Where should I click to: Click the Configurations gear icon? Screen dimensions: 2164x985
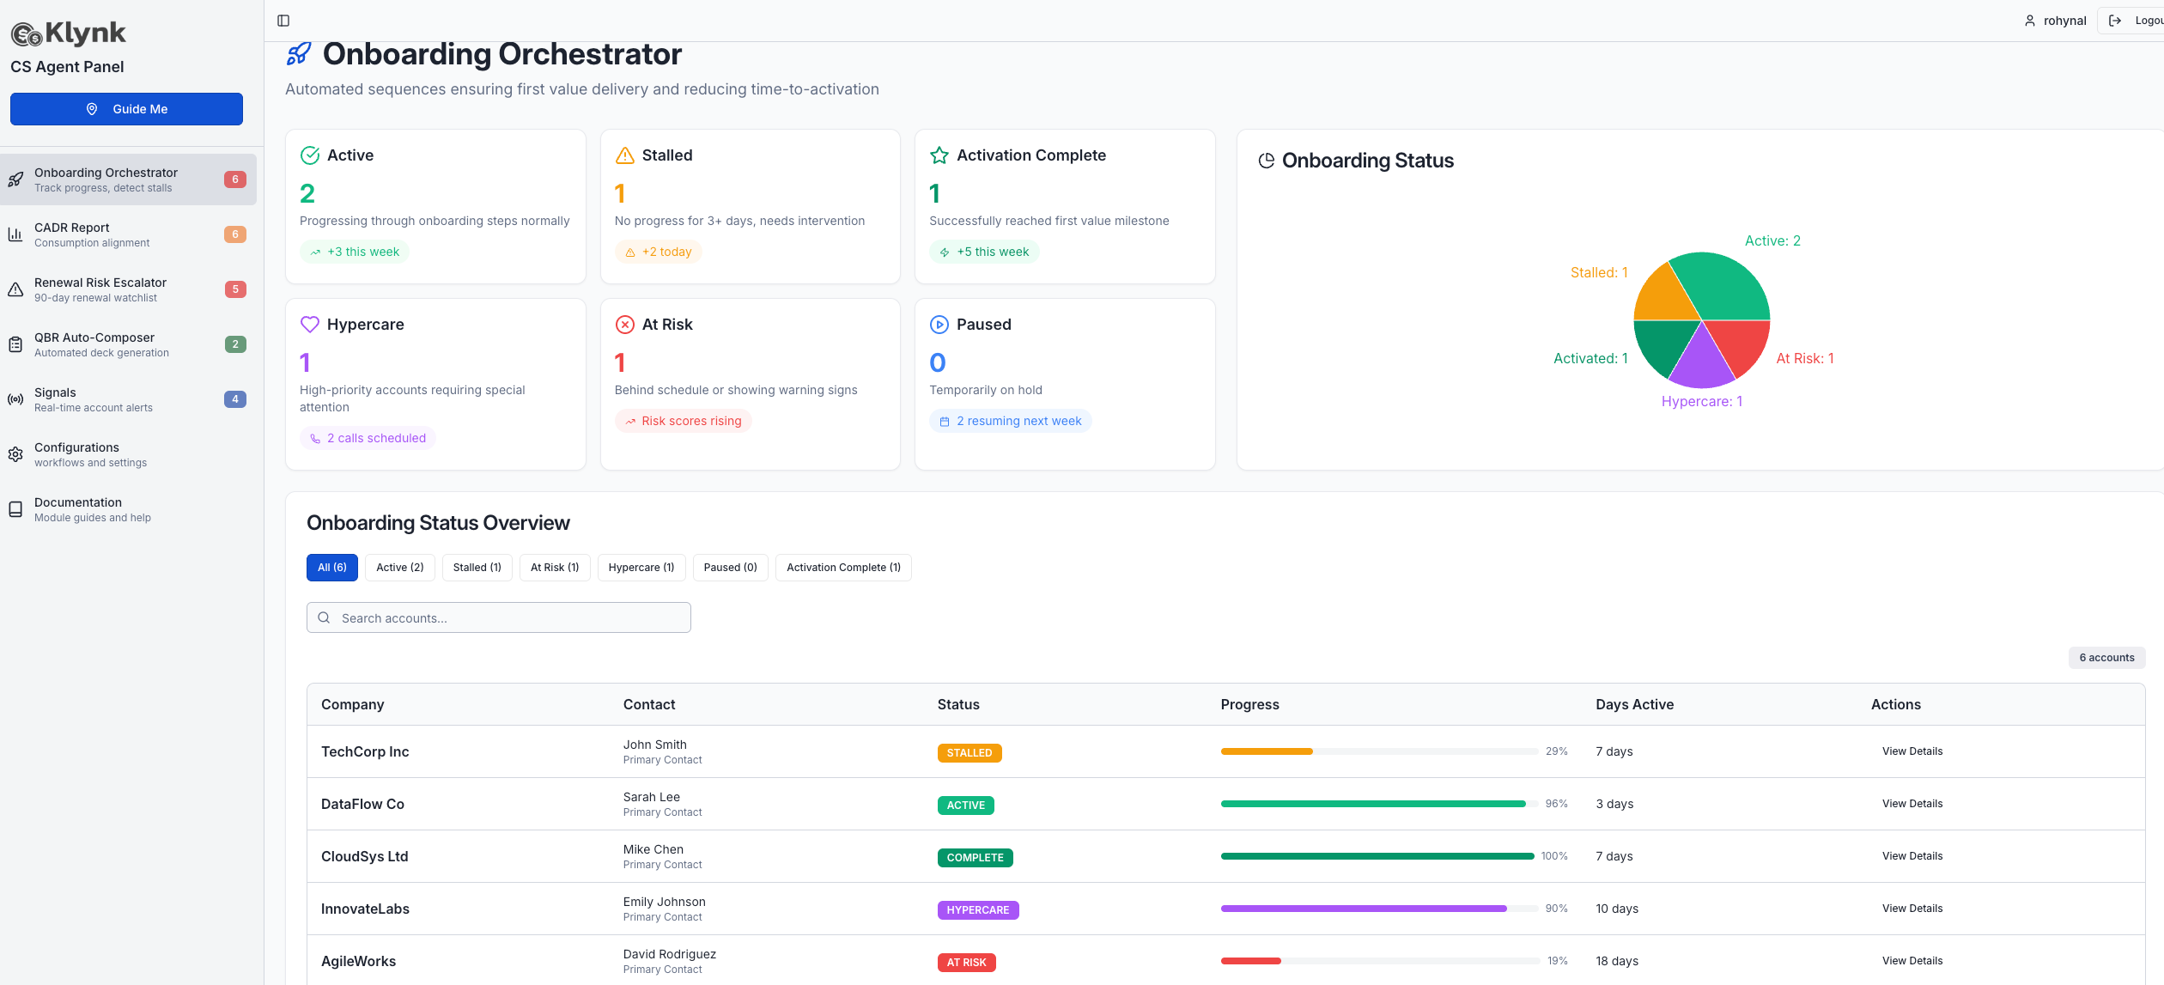(15, 455)
